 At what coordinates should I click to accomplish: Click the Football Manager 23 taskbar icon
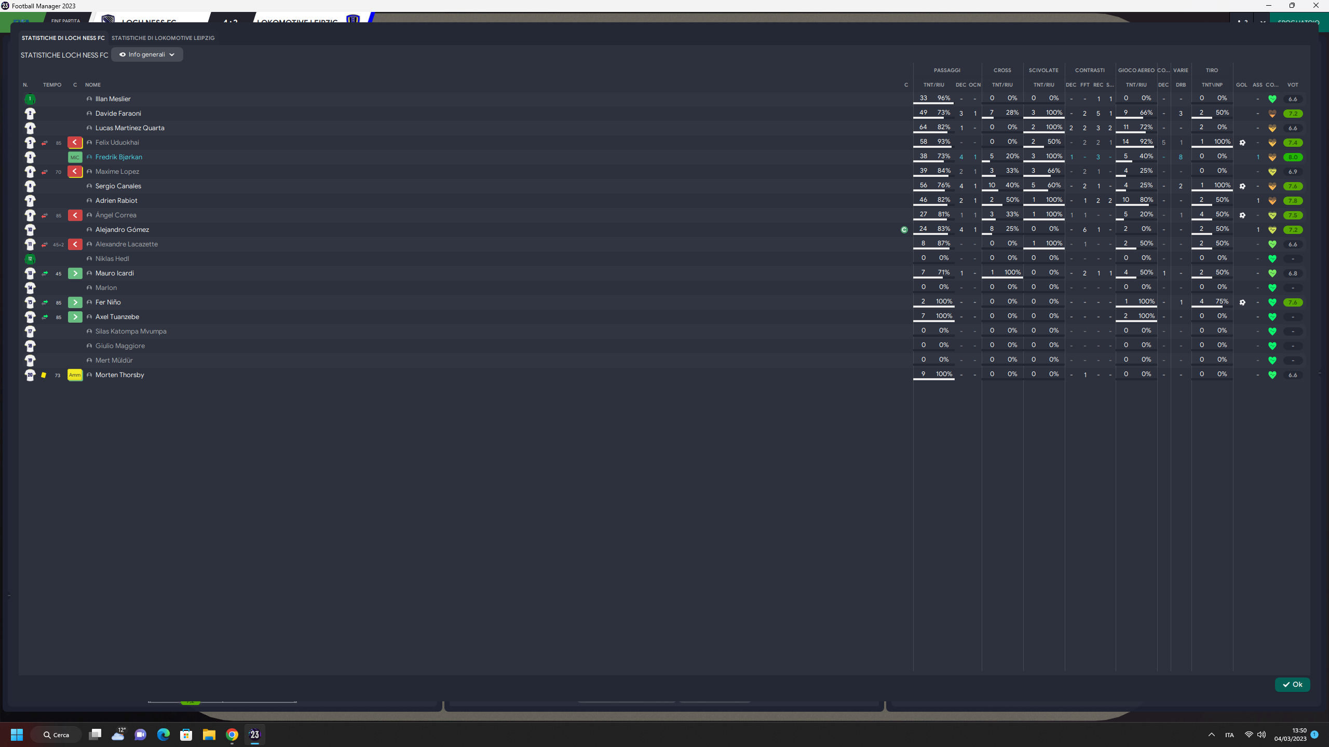click(x=255, y=735)
